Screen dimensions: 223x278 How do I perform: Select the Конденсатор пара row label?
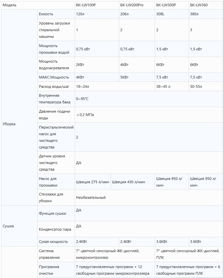56,229
